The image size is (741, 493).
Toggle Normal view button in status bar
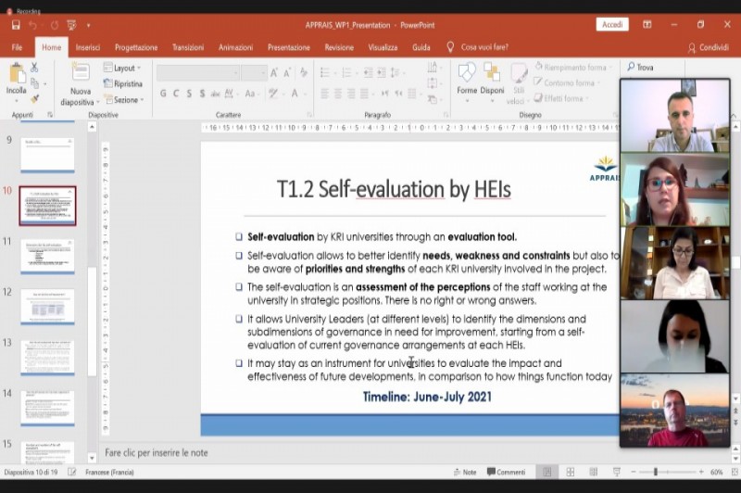pyautogui.click(x=547, y=472)
